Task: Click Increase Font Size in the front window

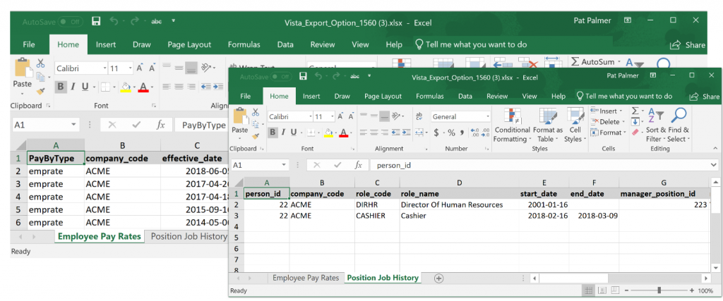Action: click(x=340, y=117)
